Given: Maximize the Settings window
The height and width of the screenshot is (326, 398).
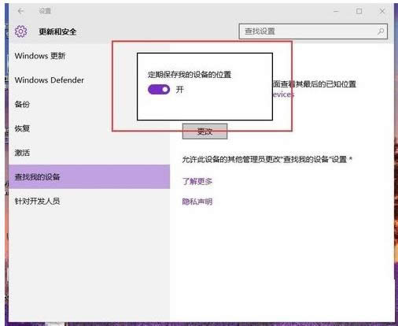Looking at the screenshot, I should coord(359,11).
